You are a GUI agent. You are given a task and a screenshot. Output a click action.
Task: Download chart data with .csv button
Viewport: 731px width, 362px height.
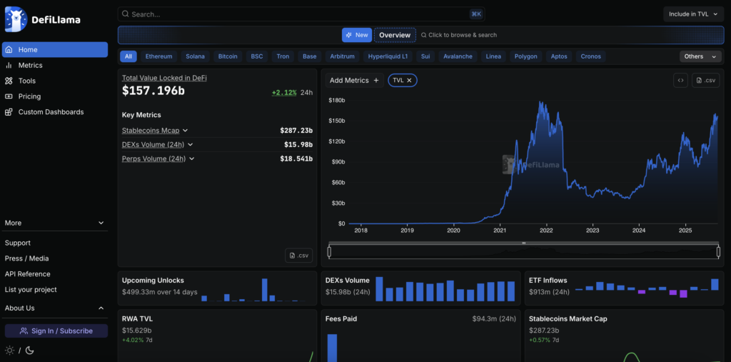(706, 80)
